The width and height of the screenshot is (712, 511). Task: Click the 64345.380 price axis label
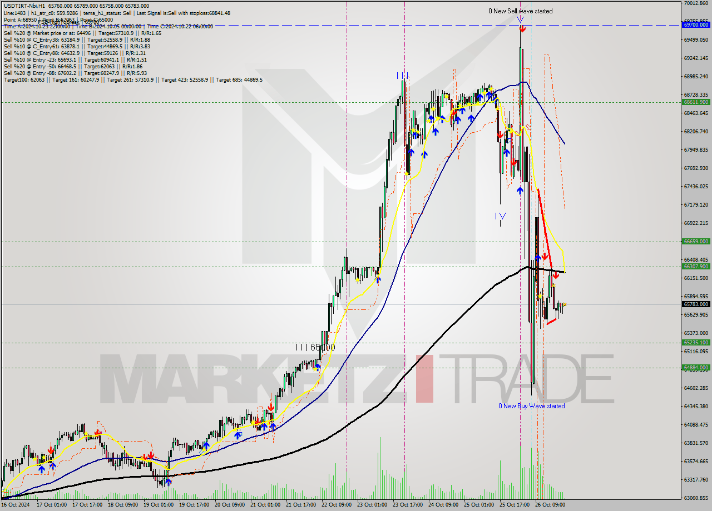[x=696, y=407]
